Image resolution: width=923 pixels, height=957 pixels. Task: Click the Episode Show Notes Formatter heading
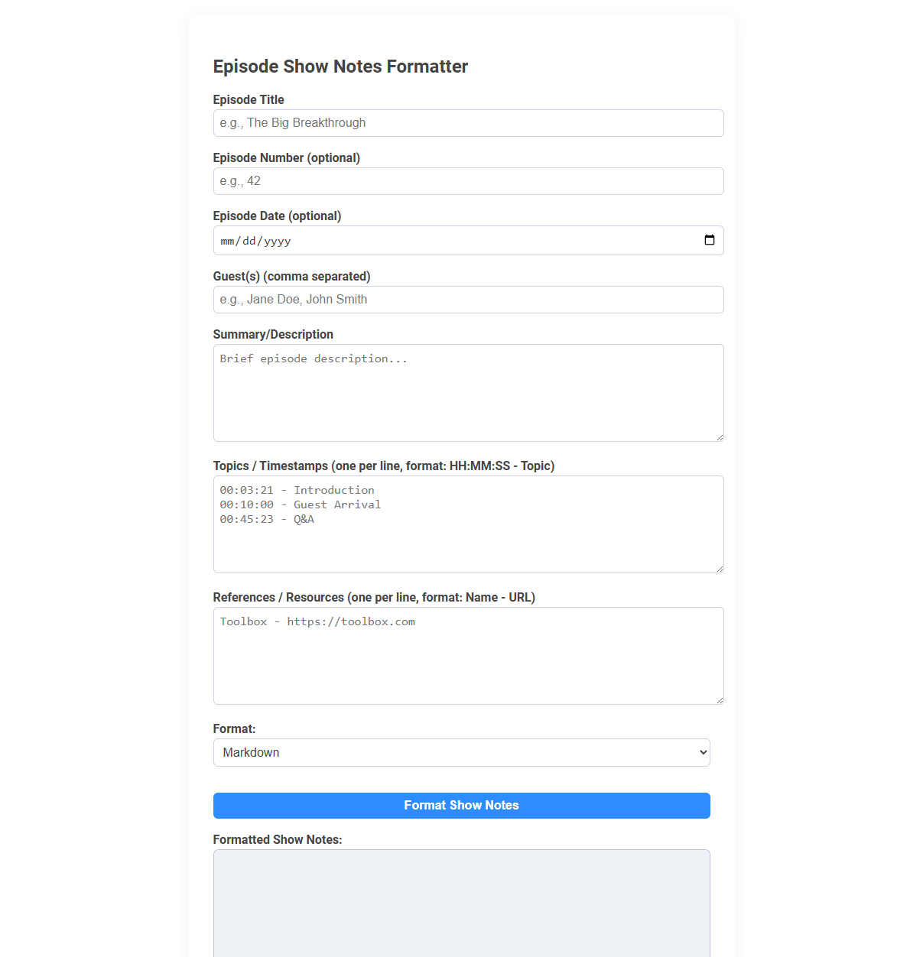pyautogui.click(x=340, y=67)
